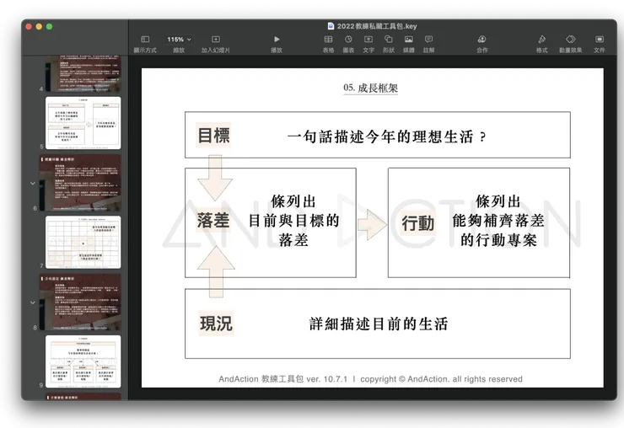624x428 pixels.
Task: Select the 落差 label on the slide
Action: pyautogui.click(x=213, y=221)
